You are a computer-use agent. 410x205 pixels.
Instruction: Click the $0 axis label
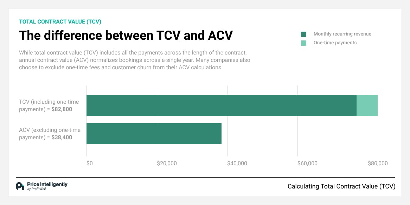pyautogui.click(x=89, y=163)
